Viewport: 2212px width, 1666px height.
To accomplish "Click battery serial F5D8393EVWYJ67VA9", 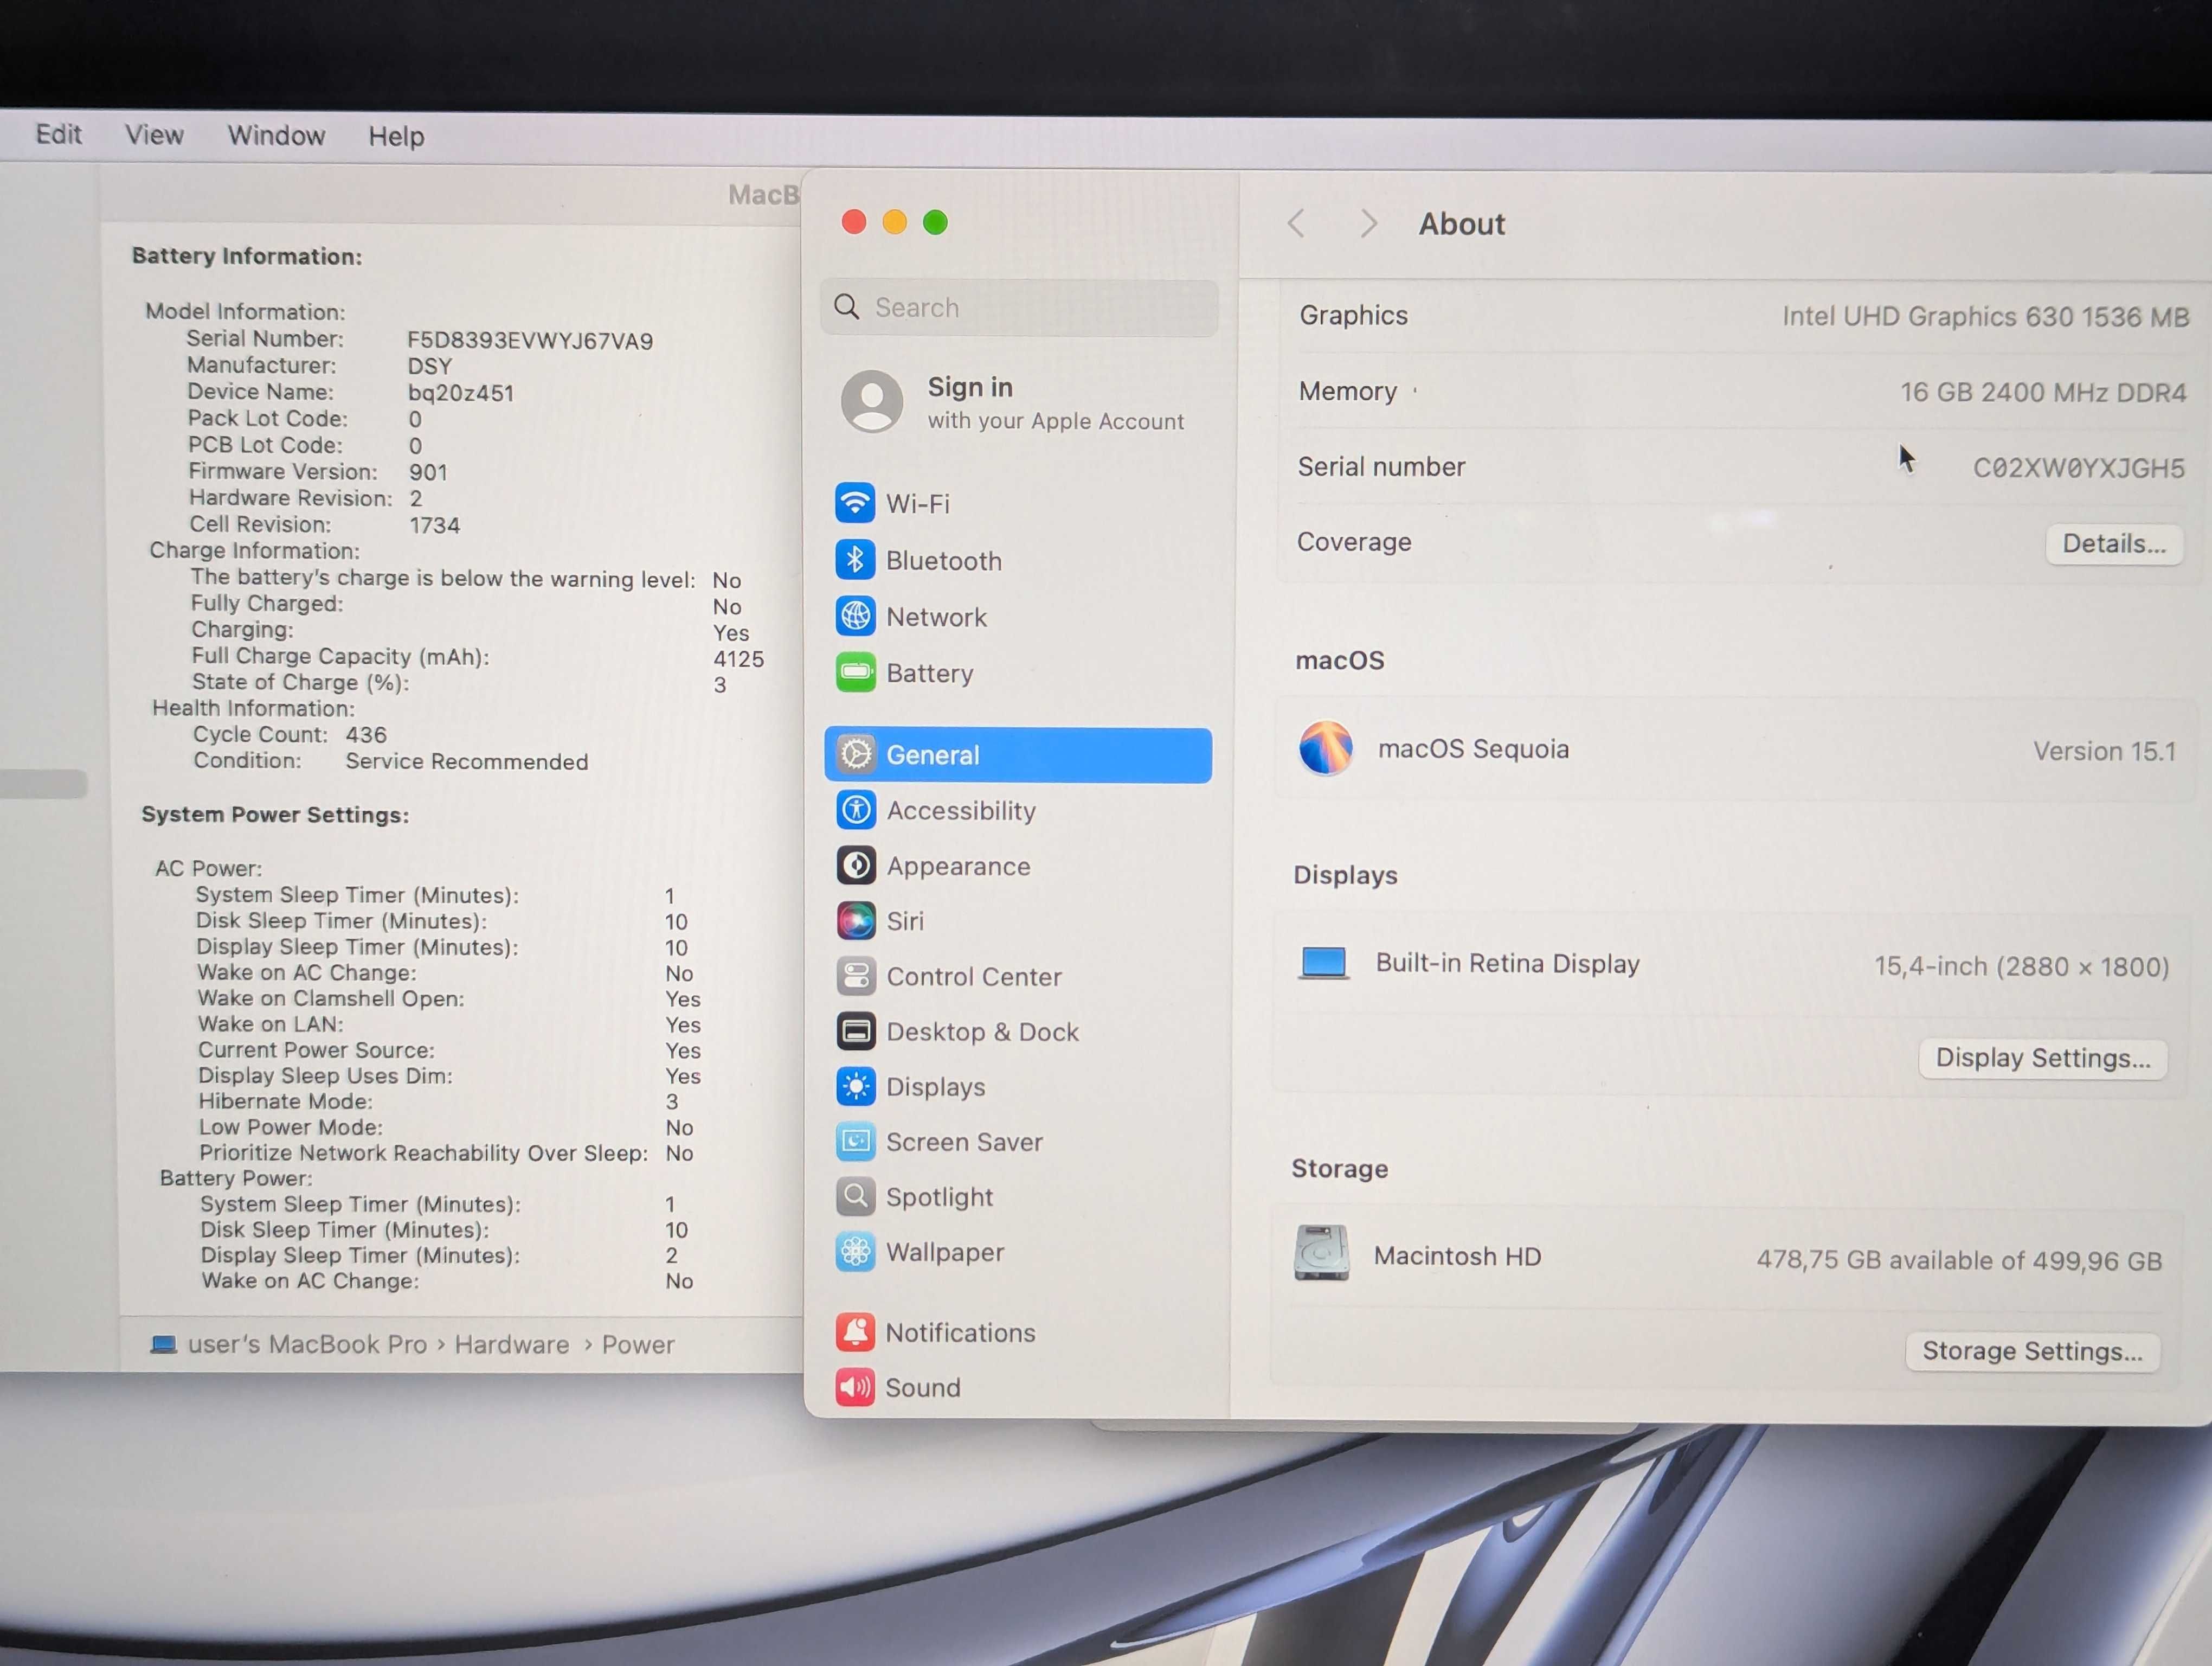I will [x=530, y=340].
